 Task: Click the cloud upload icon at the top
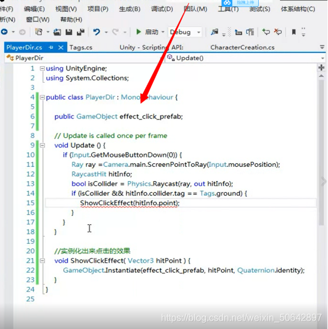(x=227, y=3)
